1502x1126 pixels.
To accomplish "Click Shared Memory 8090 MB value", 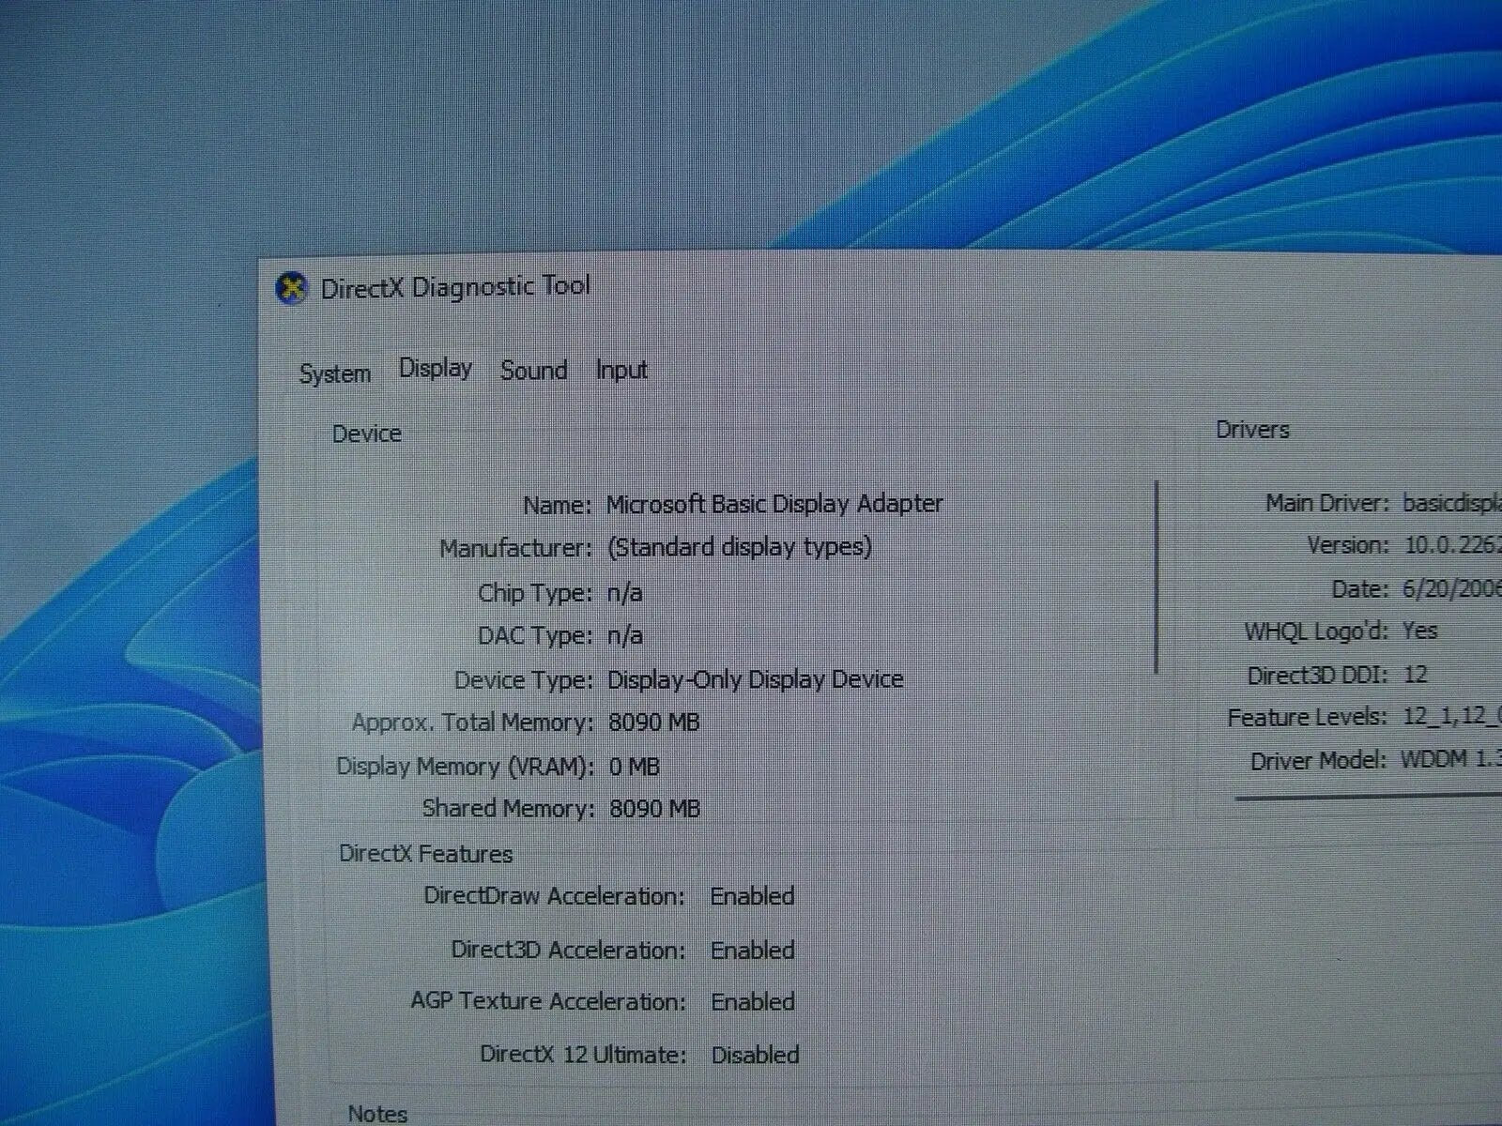I will 655,809.
